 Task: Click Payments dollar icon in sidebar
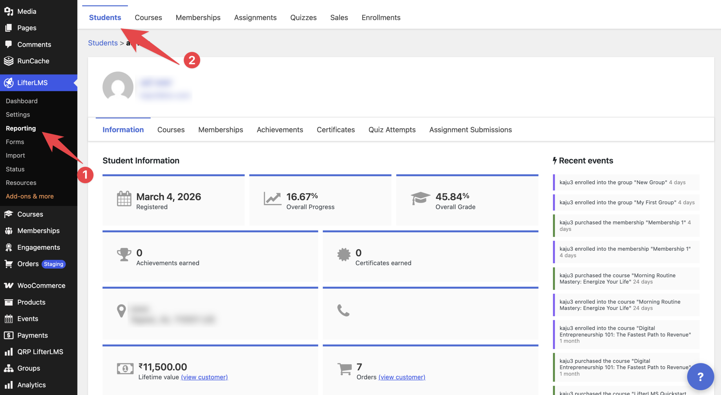(x=9, y=335)
